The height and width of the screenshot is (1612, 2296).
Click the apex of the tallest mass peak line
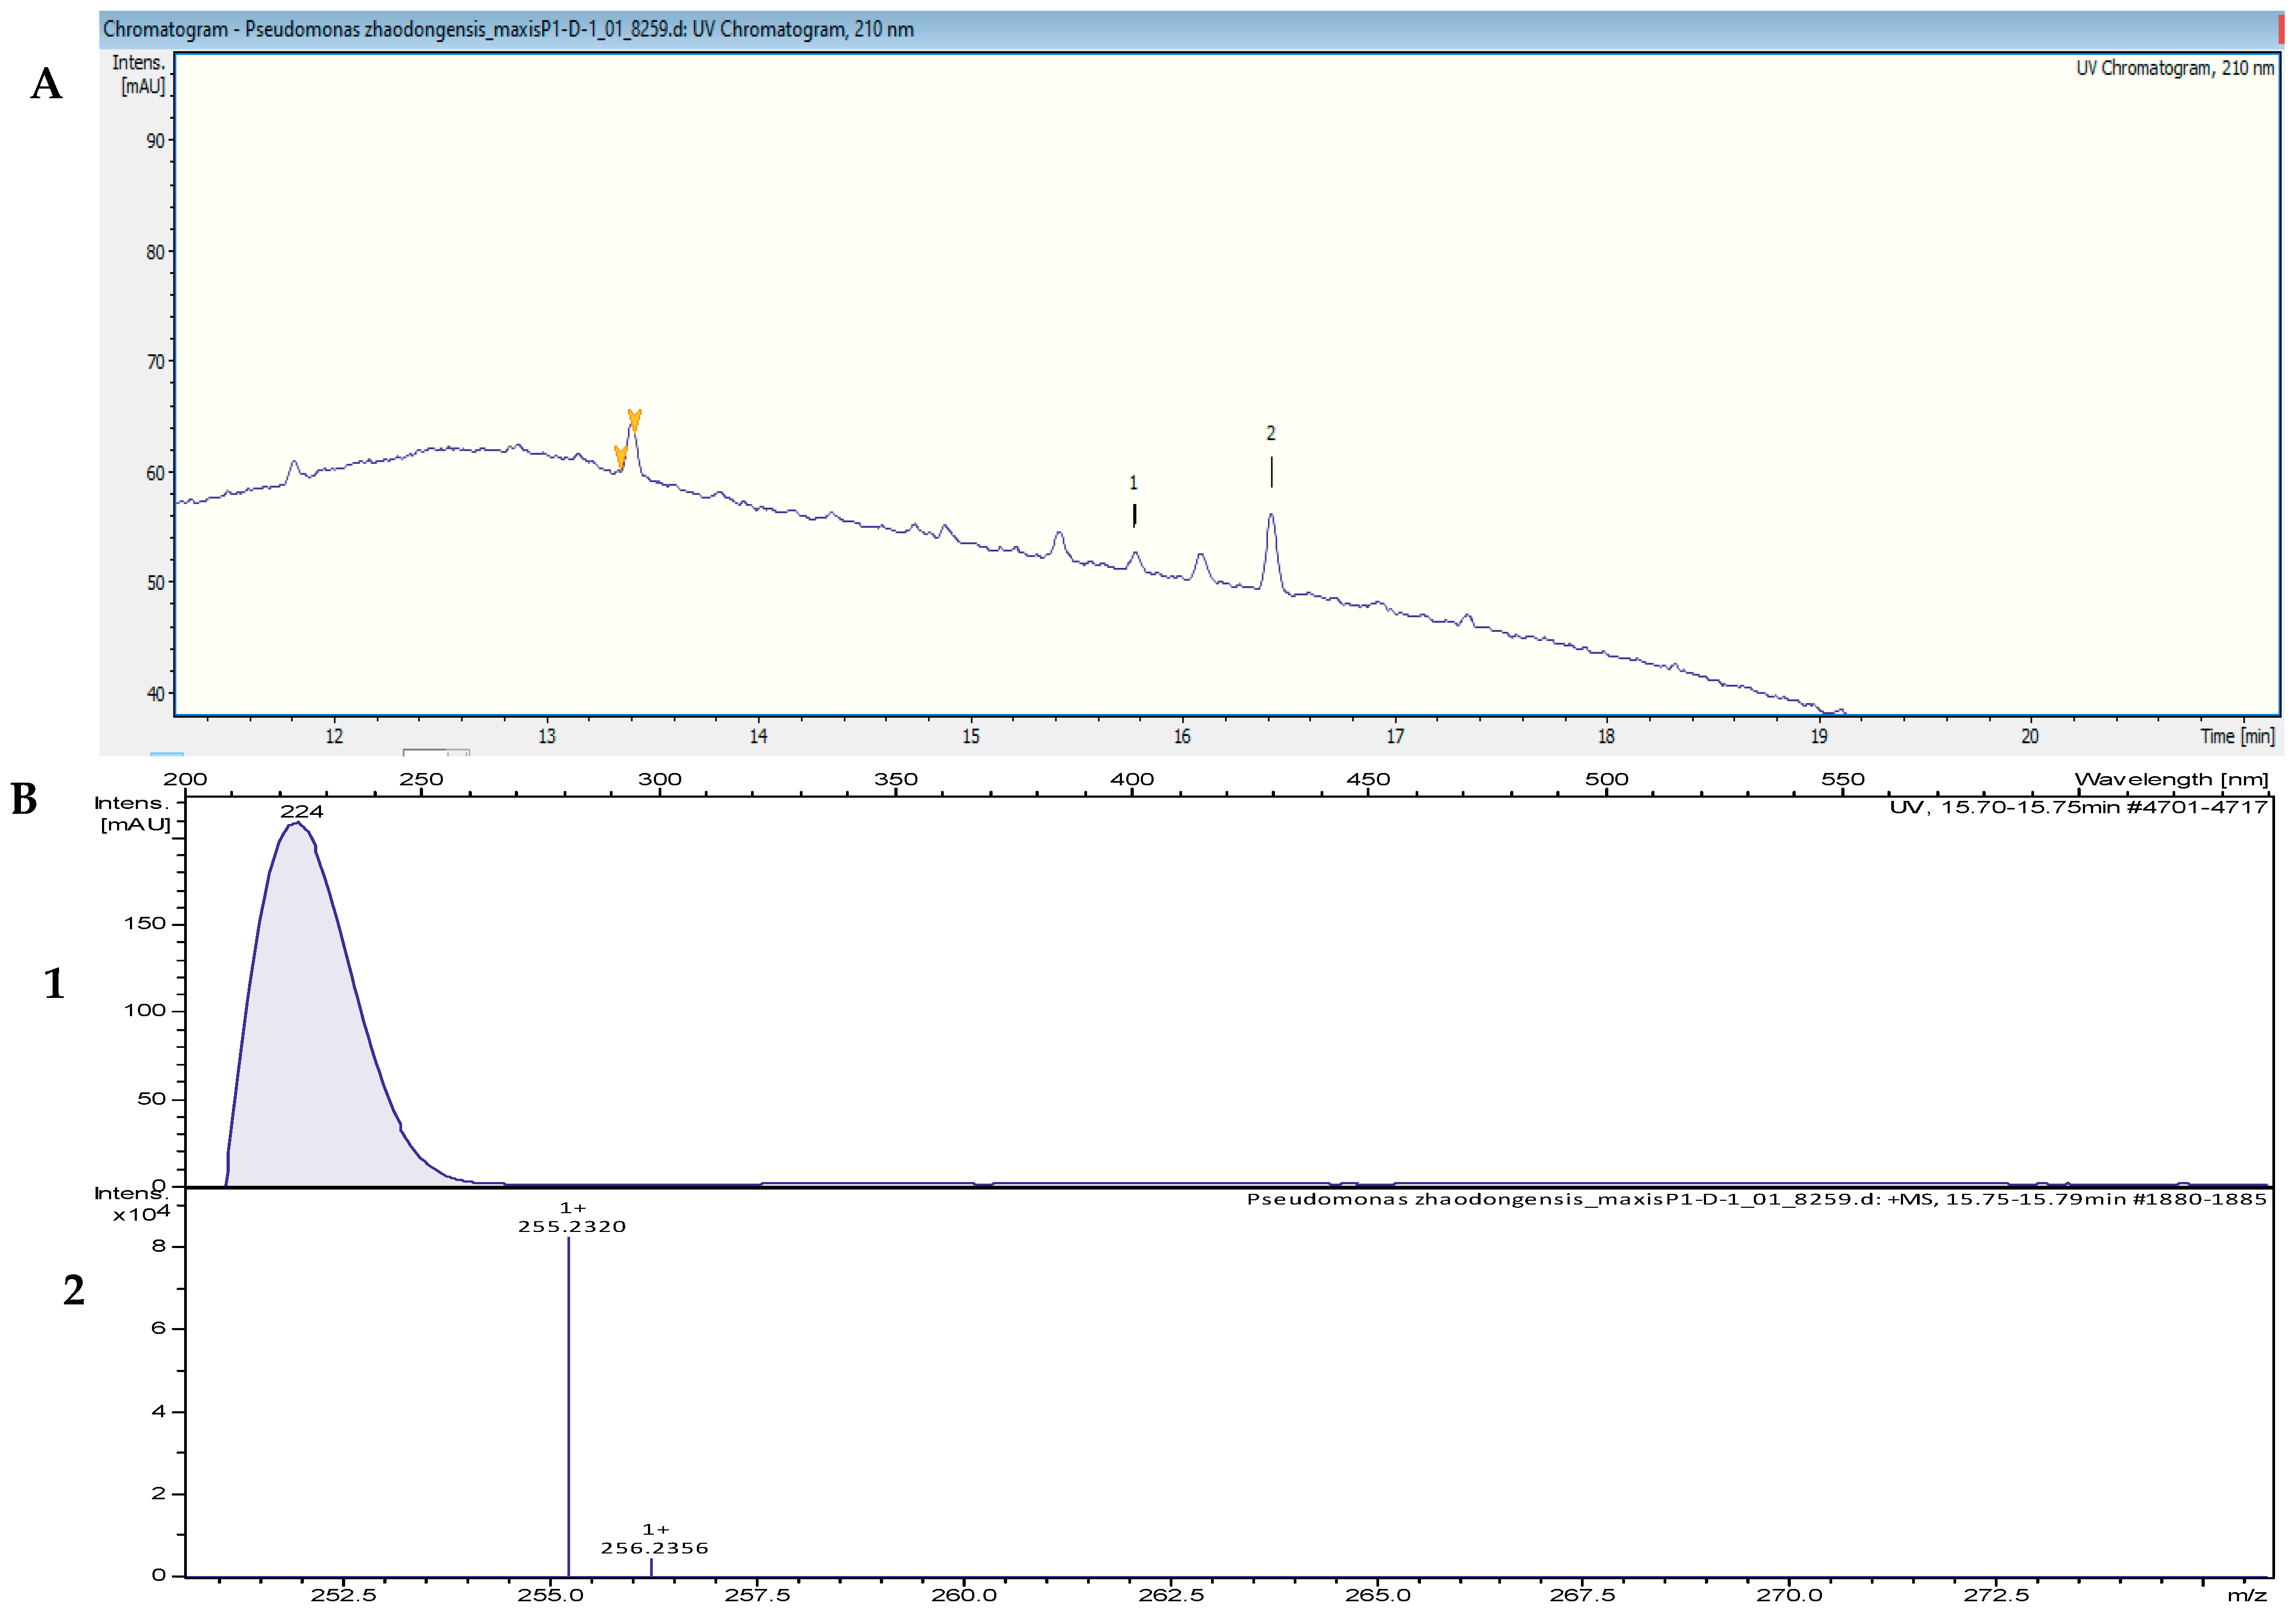pos(568,1240)
